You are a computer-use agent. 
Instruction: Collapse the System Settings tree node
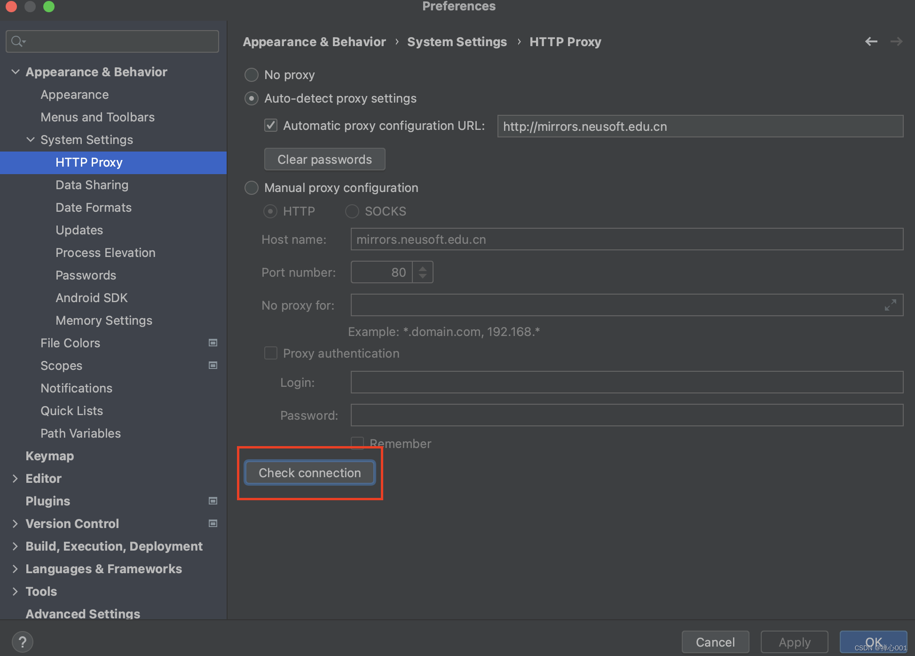point(30,139)
